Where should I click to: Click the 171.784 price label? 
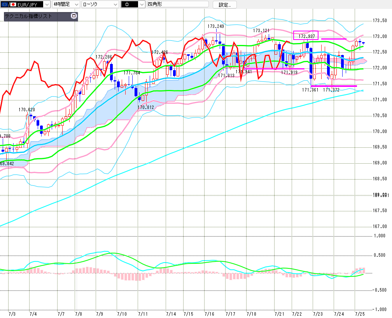click(132, 73)
